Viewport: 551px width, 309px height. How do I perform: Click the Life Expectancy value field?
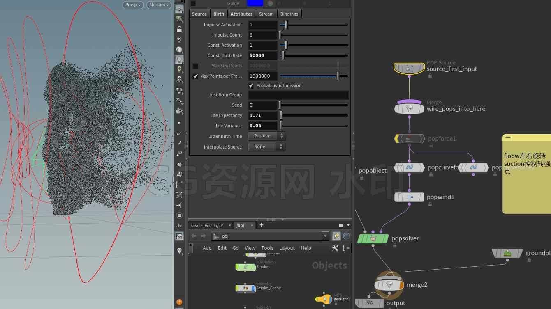coord(263,115)
